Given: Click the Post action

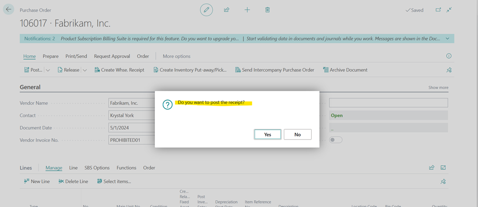Looking at the screenshot, I should point(33,69).
